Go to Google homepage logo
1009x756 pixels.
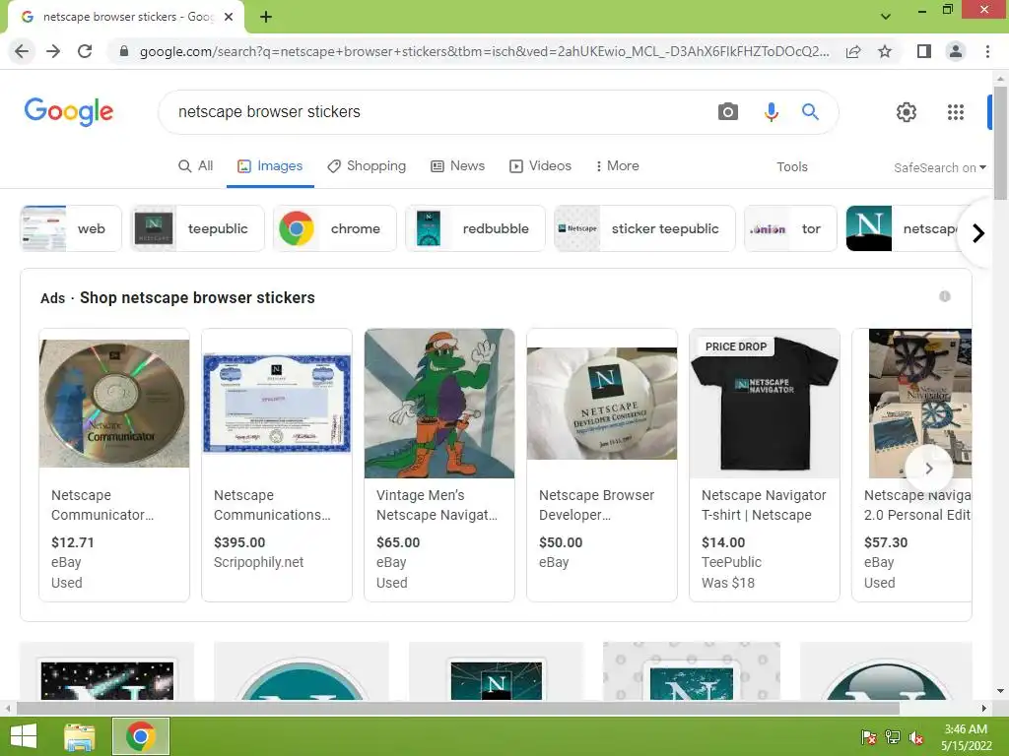point(69,112)
